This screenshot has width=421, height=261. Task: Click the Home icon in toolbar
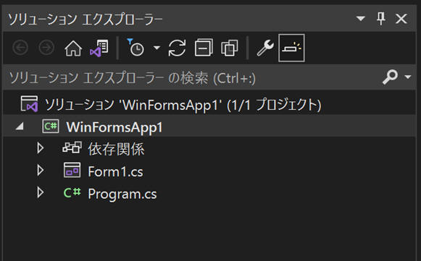73,48
